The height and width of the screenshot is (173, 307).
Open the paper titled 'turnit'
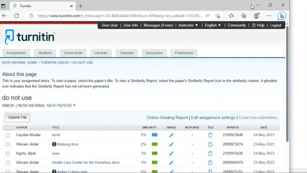pos(56,135)
